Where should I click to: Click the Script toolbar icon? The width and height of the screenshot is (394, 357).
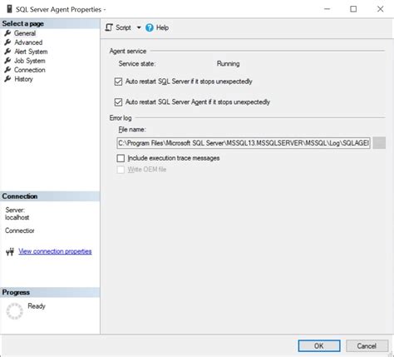109,27
